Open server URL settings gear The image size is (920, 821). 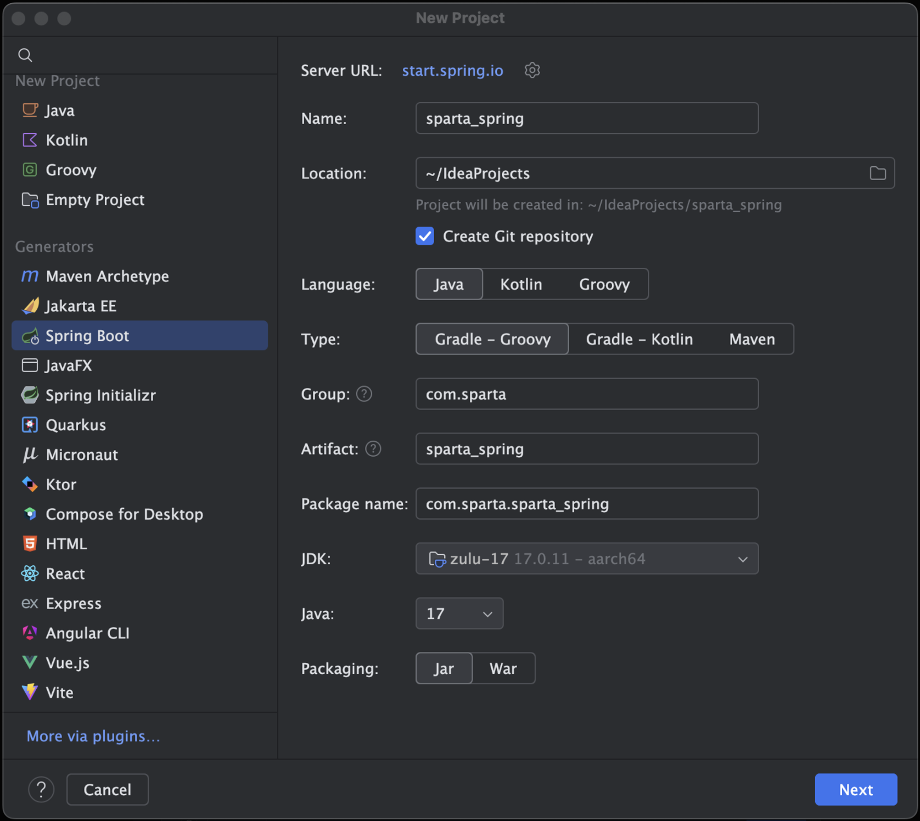pyautogui.click(x=532, y=70)
